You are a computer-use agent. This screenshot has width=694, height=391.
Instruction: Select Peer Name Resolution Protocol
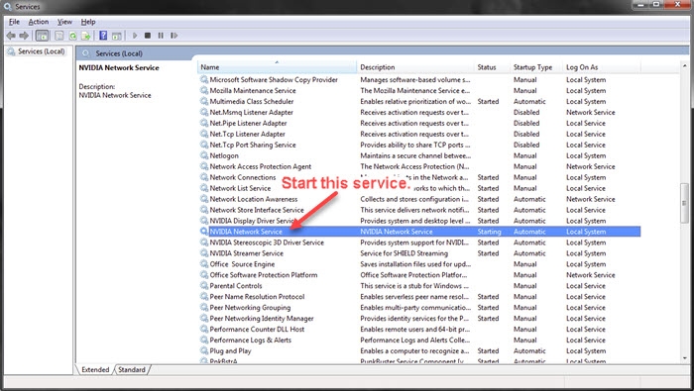[257, 297]
